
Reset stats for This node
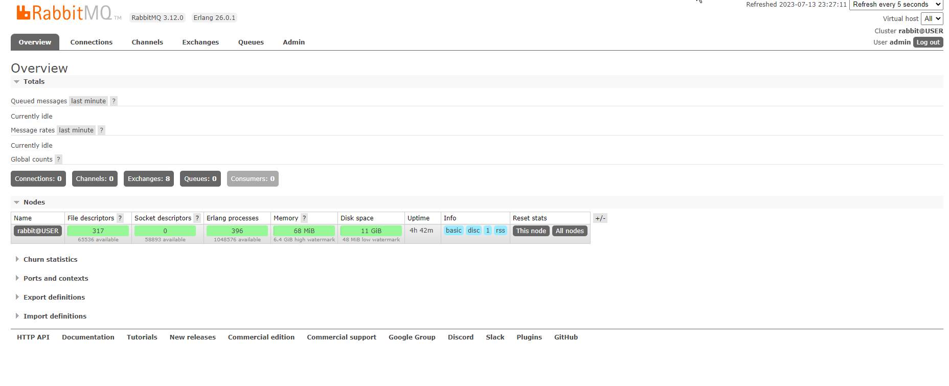pos(531,231)
